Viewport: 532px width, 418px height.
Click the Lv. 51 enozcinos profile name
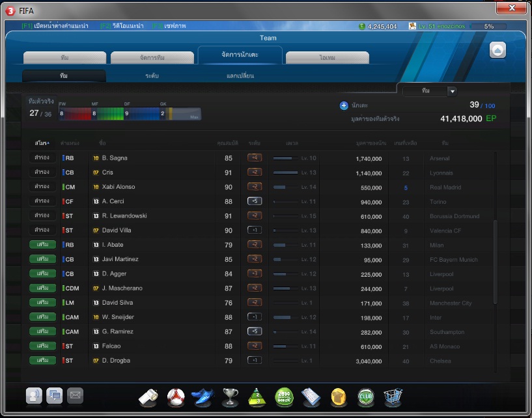[441, 26]
